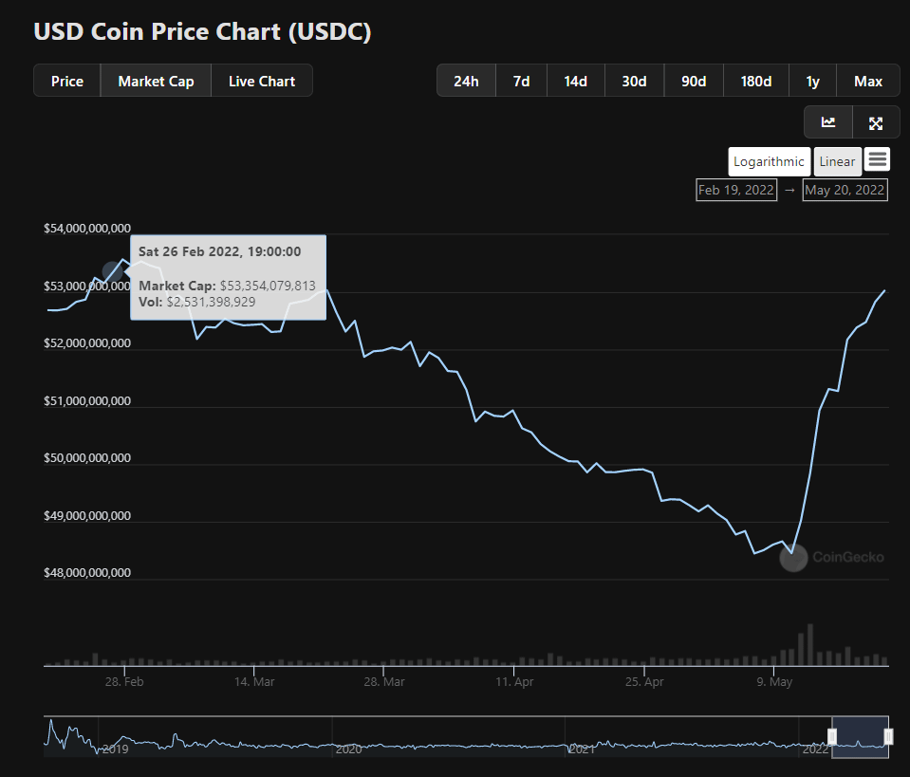Screen dimensions: 910x777
Task: Click the right handle of range navigator
Action: click(888, 736)
